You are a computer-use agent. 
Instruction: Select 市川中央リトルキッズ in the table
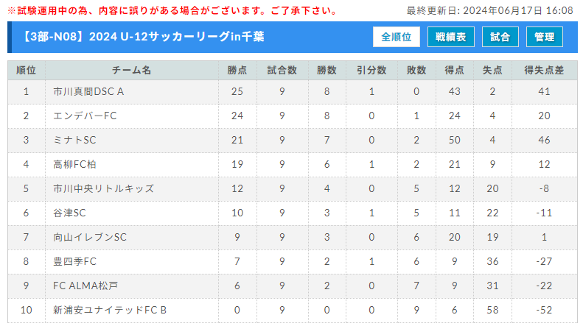(x=103, y=188)
